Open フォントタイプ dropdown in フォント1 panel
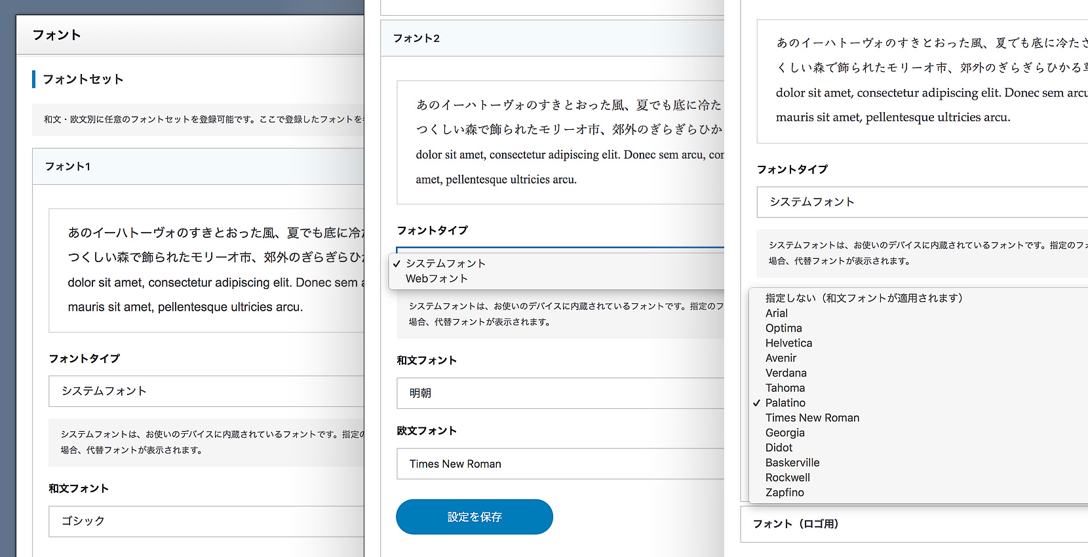The height and width of the screenshot is (557, 1088). pos(206,391)
